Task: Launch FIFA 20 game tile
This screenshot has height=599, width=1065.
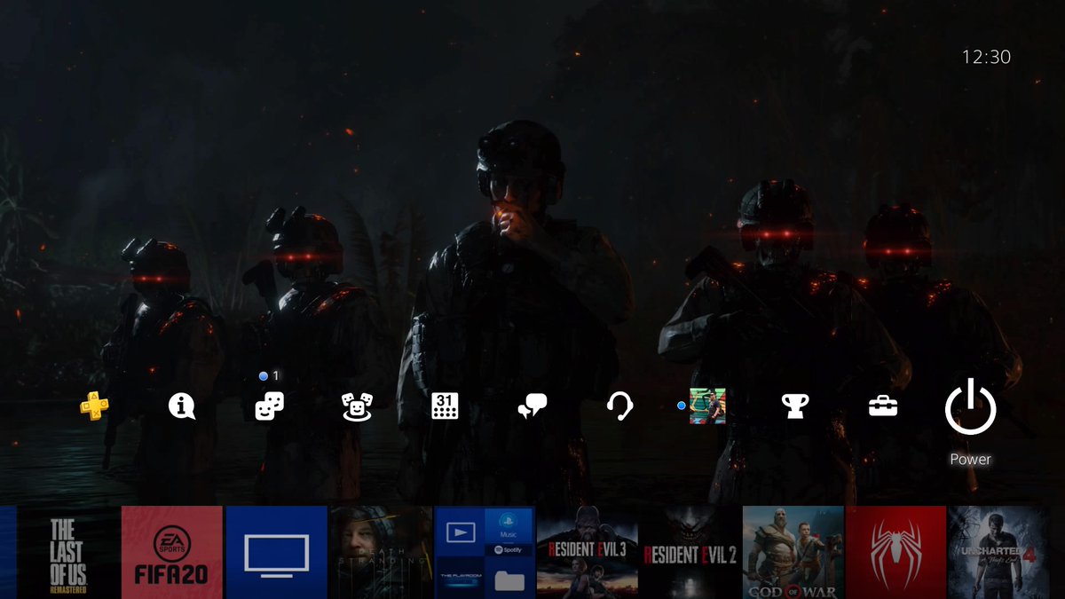Action: point(171,553)
